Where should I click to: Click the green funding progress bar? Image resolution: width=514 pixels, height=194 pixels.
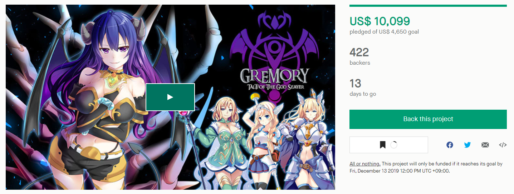point(428,5)
